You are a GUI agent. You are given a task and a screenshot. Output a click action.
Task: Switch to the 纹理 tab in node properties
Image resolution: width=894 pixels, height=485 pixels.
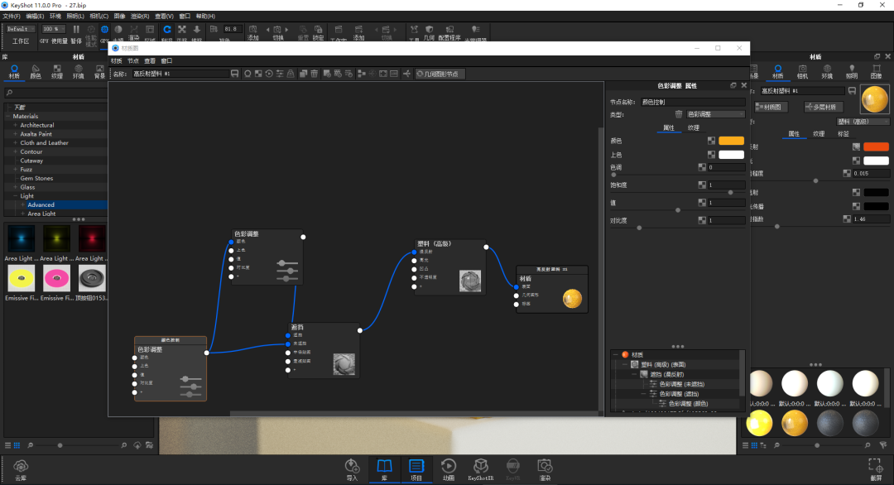[694, 127]
